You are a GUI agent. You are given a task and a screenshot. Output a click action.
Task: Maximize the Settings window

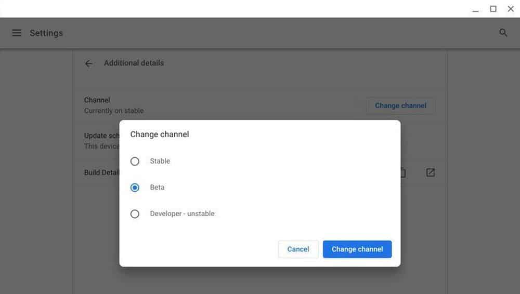493,9
